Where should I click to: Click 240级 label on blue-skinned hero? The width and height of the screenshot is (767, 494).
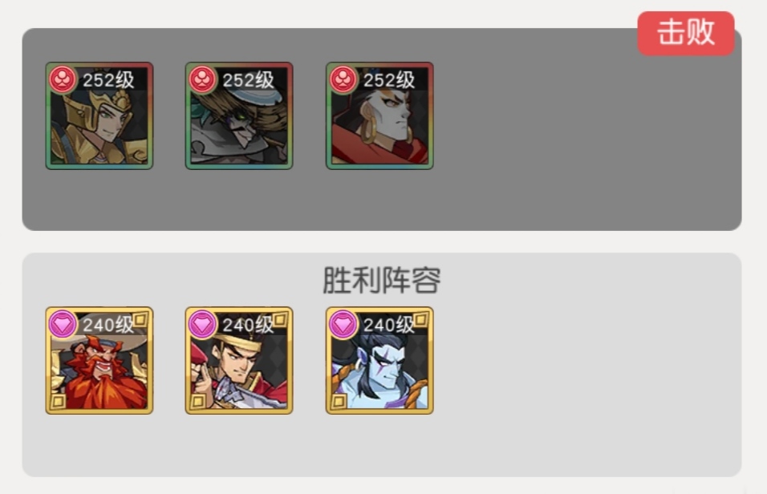point(389,325)
